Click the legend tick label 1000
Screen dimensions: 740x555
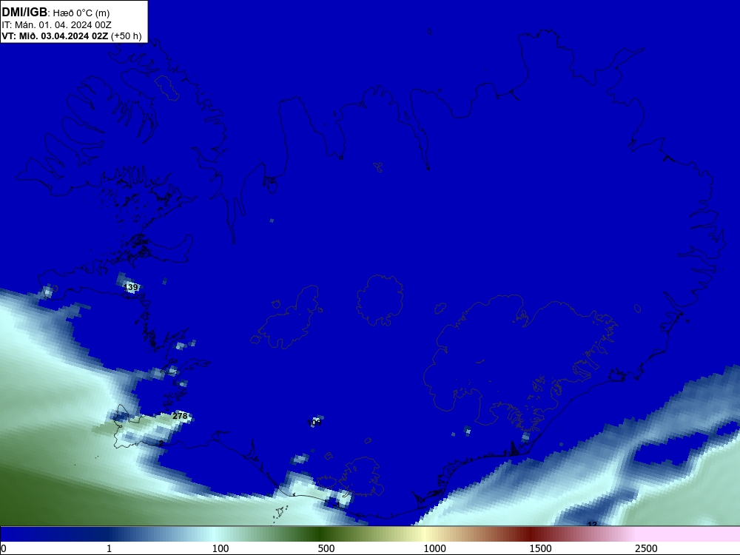pos(434,548)
